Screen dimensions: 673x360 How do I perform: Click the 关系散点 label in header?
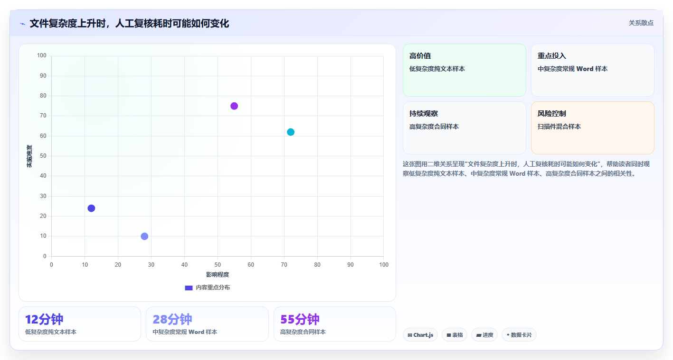pyautogui.click(x=641, y=23)
